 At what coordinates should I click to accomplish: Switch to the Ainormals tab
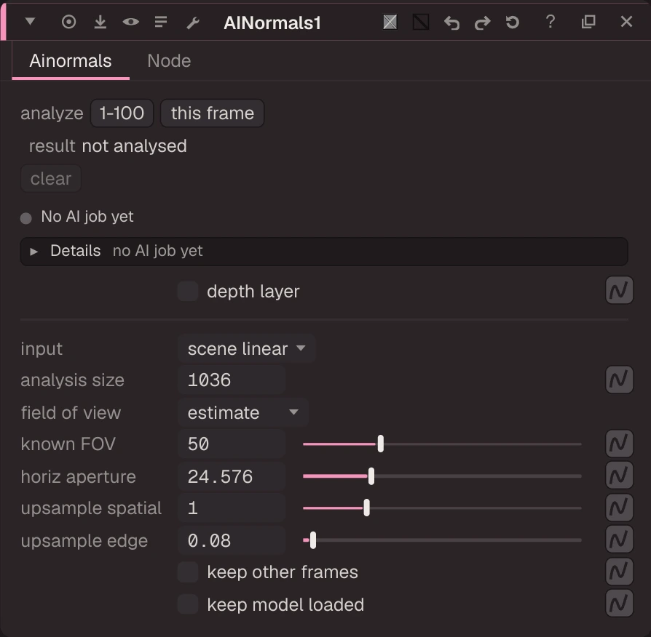pos(71,61)
